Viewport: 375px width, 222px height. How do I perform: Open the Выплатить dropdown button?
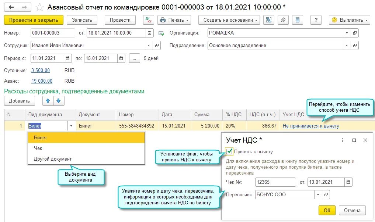click(x=350, y=20)
